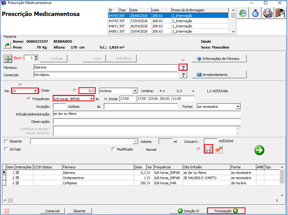Select the Dipirona row in the item table

pos(141,173)
